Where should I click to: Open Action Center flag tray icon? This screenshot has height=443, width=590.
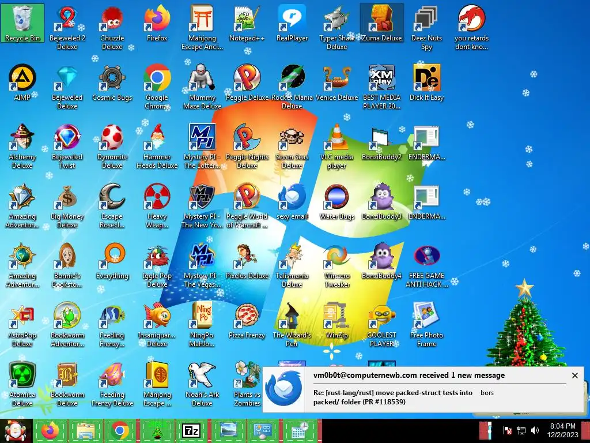tap(507, 430)
